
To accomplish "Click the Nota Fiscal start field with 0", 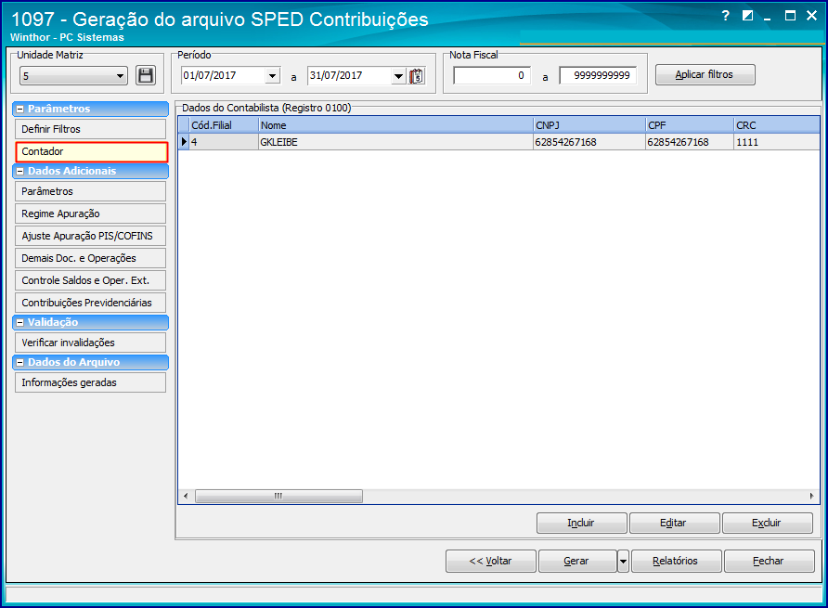I will point(492,75).
